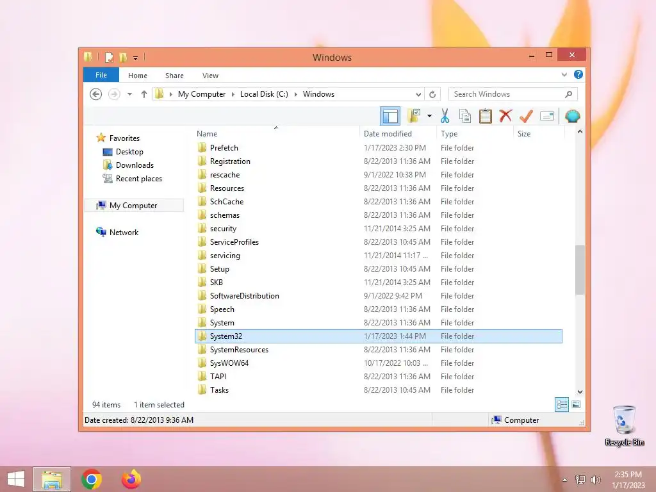Toggle the navigation pane layout button
The image size is (656, 492).
[x=390, y=116]
